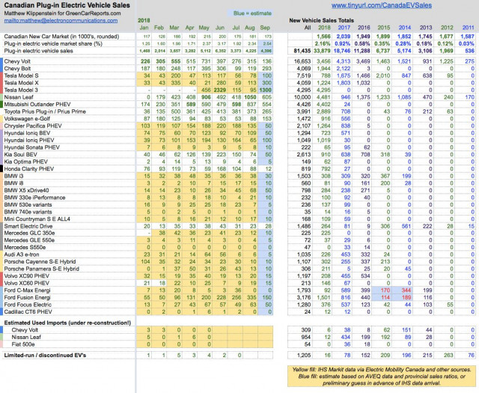Select the Kia Soul BEV label

point(20,155)
